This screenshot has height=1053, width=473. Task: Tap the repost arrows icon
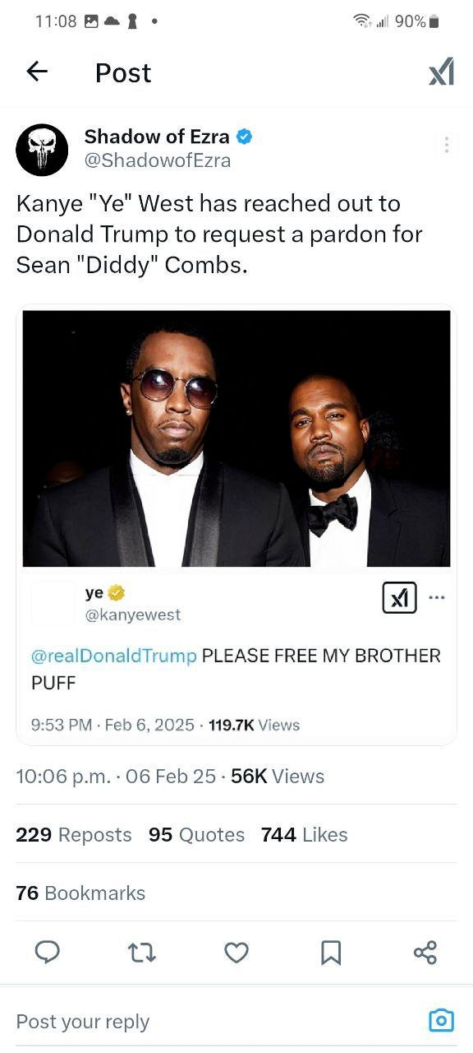pos(142,953)
